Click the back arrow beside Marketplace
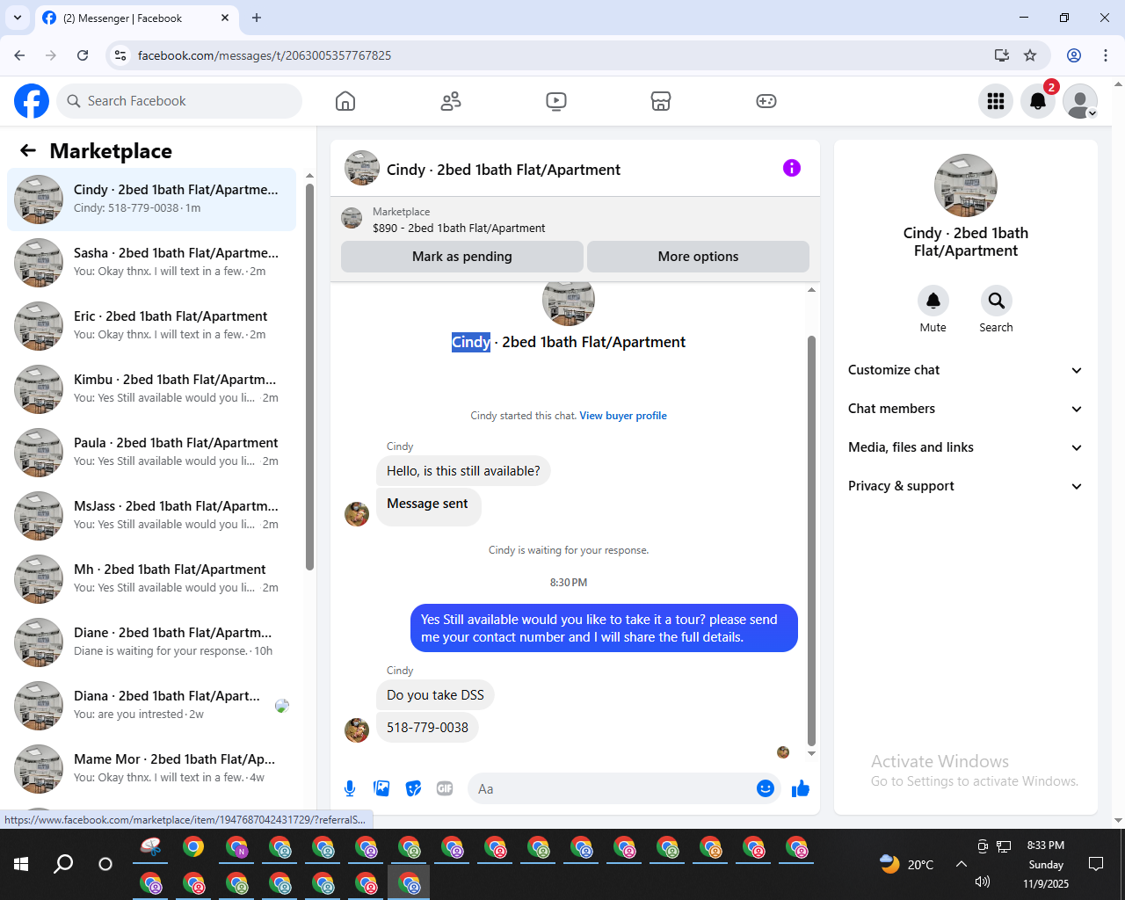Image resolution: width=1125 pixels, height=900 pixels. tap(28, 150)
